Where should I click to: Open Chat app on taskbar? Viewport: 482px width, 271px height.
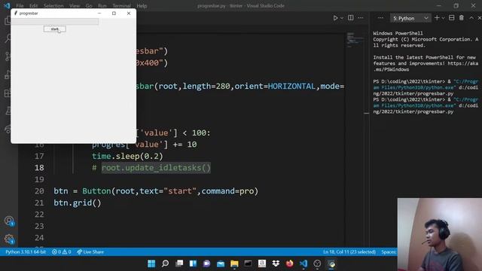tap(206, 263)
